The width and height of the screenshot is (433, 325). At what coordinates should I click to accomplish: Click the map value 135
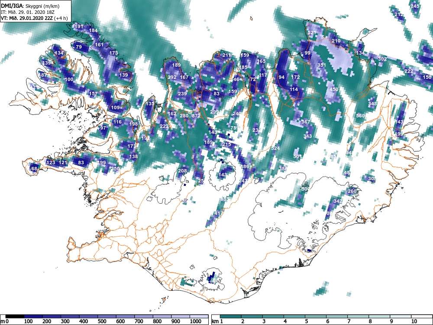(x=150, y=104)
